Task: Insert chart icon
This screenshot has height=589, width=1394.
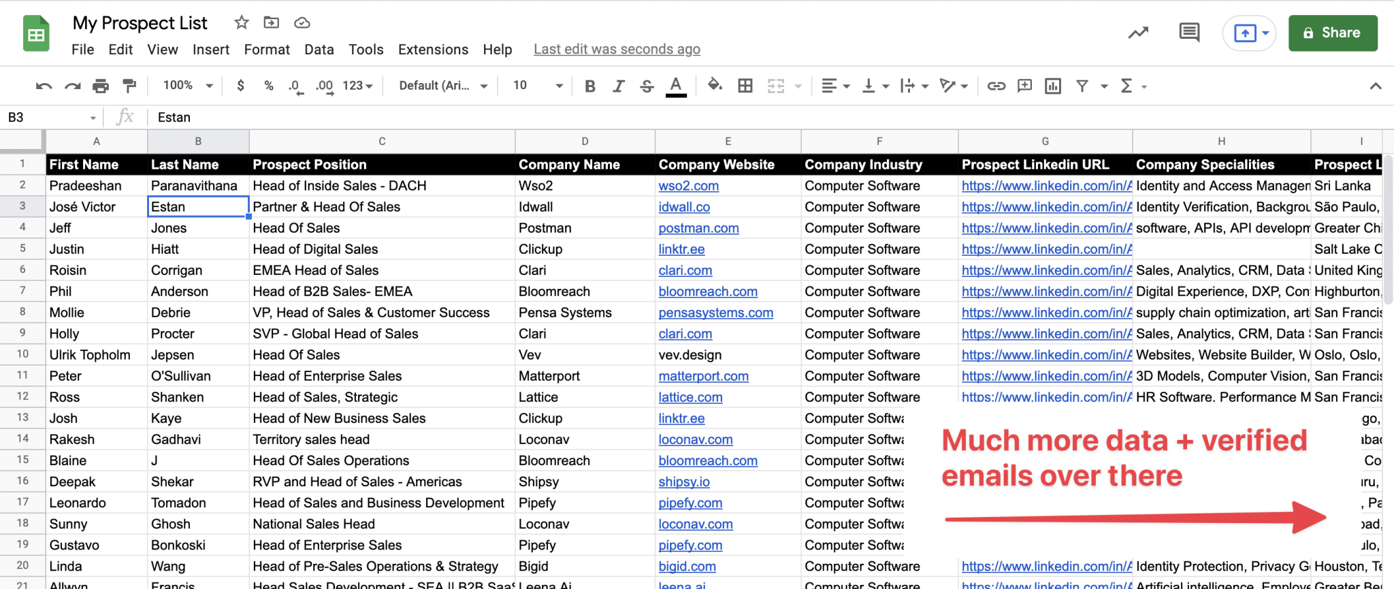Action: click(x=1053, y=86)
